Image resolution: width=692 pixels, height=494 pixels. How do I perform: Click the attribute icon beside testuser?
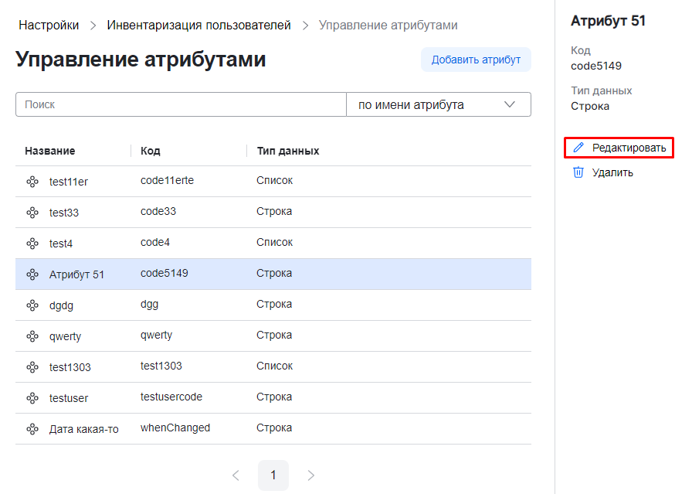click(x=32, y=398)
